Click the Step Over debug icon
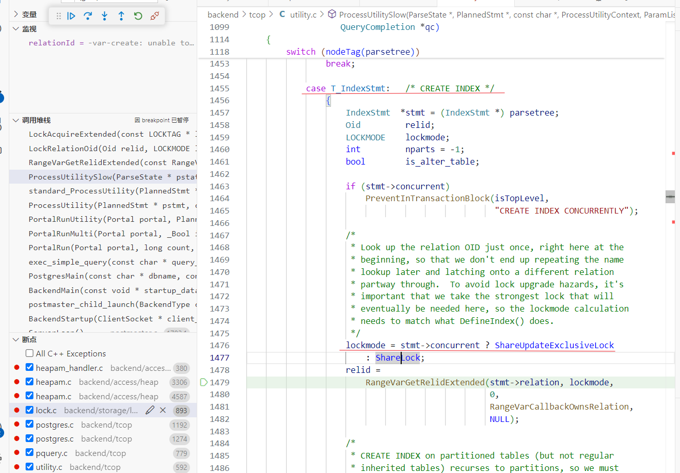The image size is (680, 473). tap(88, 16)
